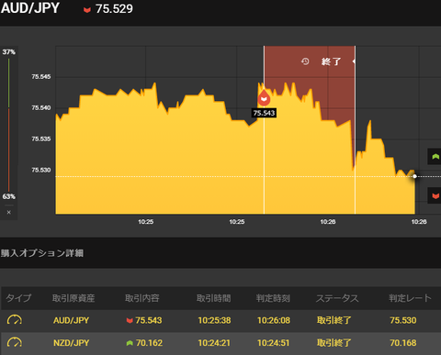Click the judgment rate 75.530
Image resolution: width=441 pixels, height=355 pixels.
403,320
